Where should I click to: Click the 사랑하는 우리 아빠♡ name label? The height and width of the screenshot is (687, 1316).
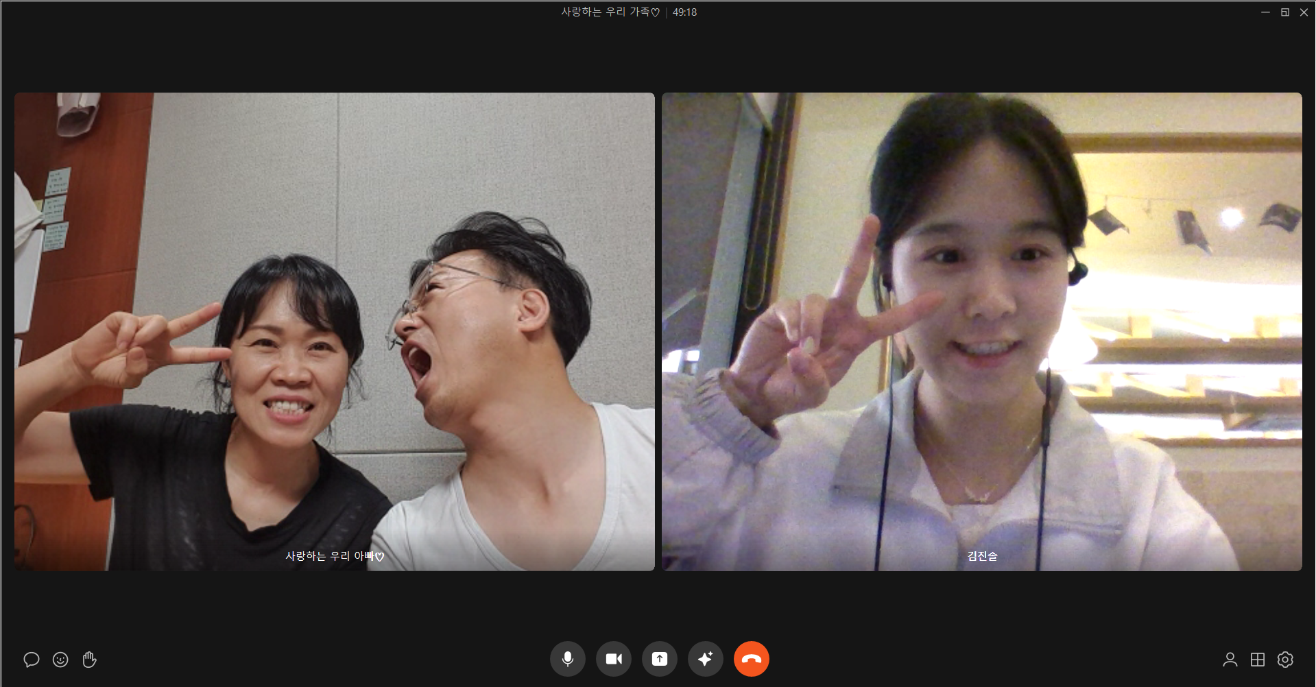(x=334, y=556)
